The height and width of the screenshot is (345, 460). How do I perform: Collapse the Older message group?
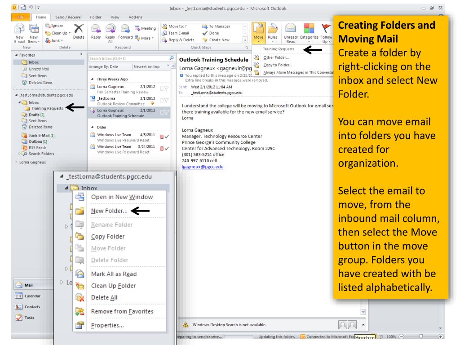[93, 127]
